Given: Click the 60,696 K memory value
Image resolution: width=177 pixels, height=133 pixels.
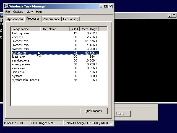Looking at the screenshot, I should click(91, 53).
